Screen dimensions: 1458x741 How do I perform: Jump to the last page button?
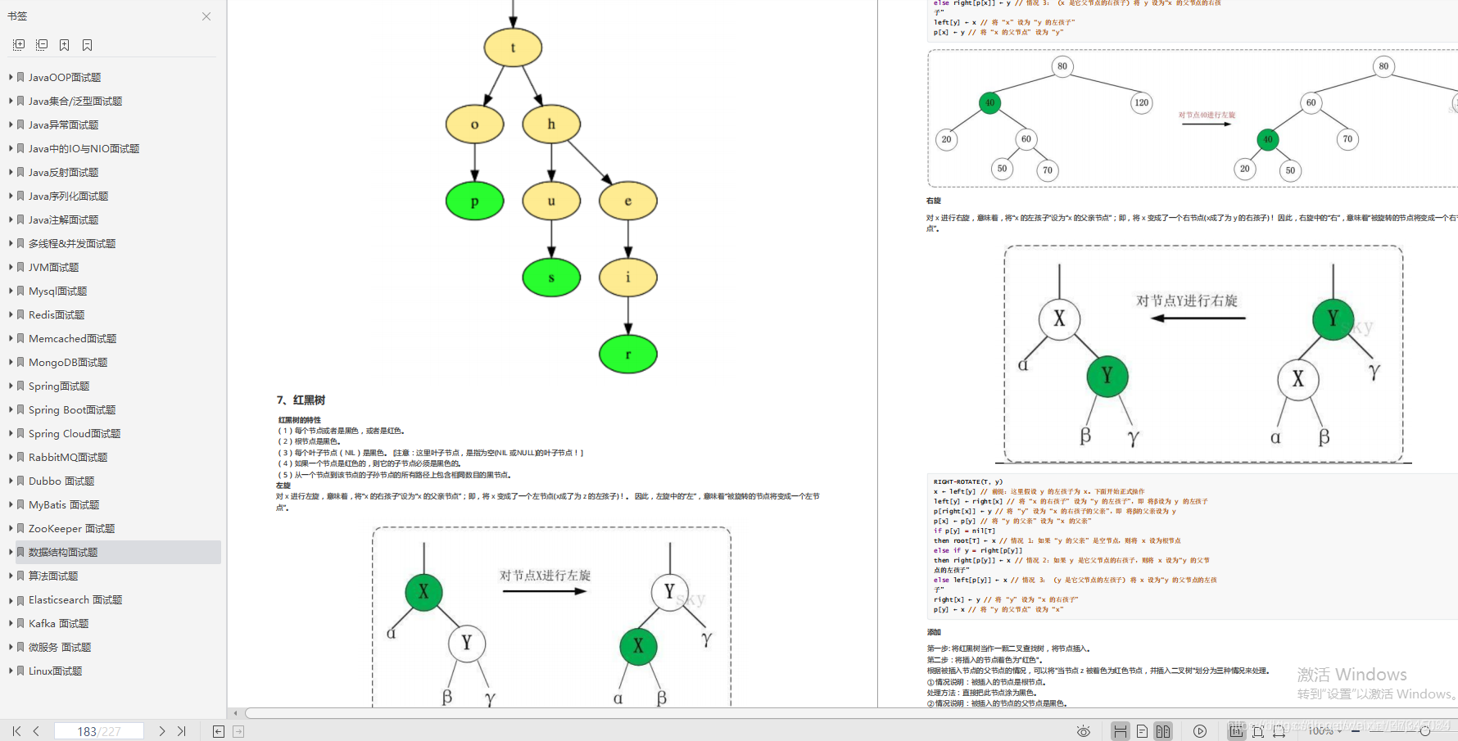point(182,731)
